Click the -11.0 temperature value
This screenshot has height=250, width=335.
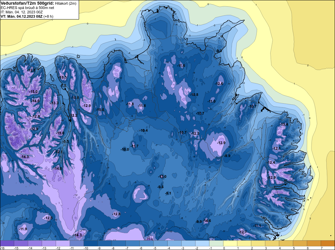point(212,102)
